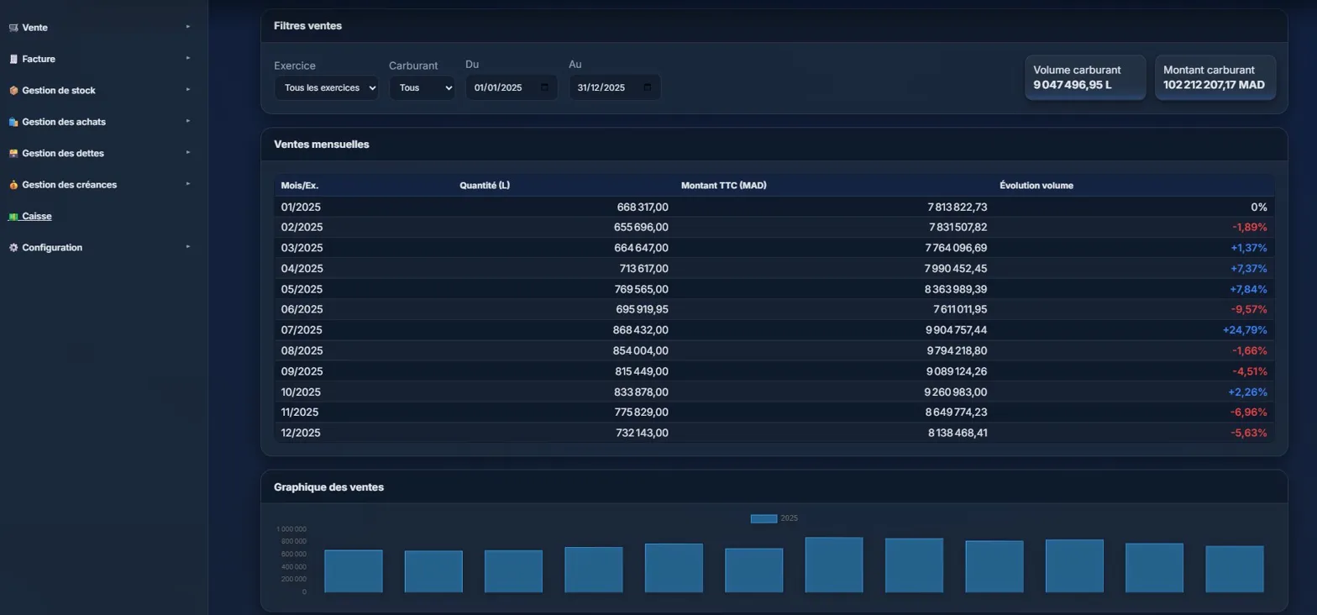Expand the Gestion de stock submenu arrow
Viewport: 1317px width, 615px height.
(x=188, y=90)
